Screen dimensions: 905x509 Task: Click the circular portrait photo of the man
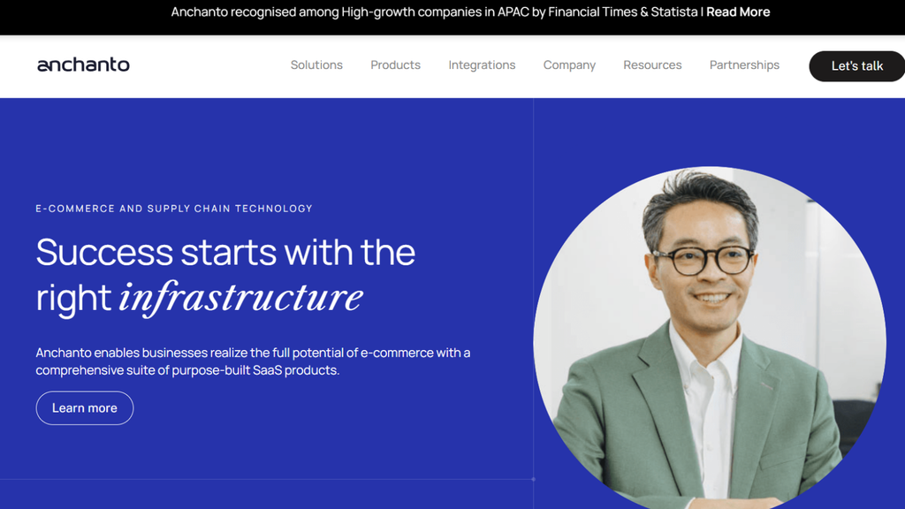tap(710, 338)
